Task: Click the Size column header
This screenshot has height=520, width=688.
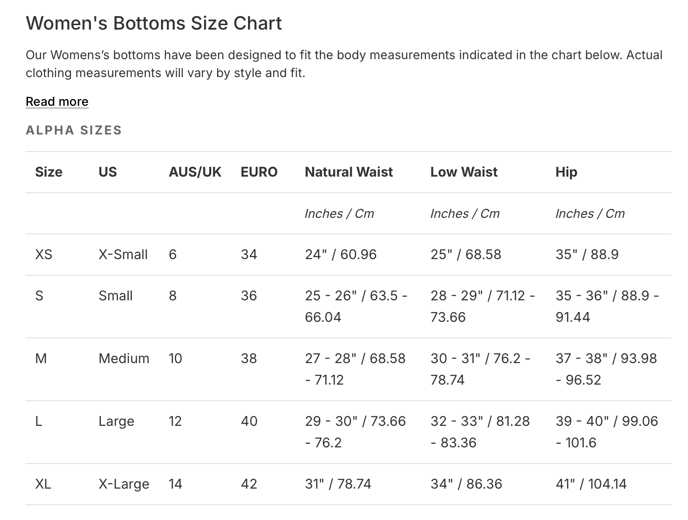Action: [x=48, y=172]
